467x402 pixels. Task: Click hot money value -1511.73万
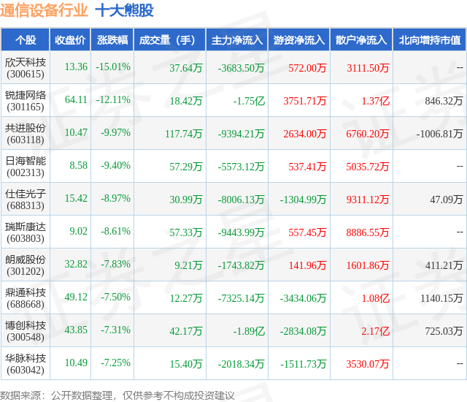tap(304, 364)
